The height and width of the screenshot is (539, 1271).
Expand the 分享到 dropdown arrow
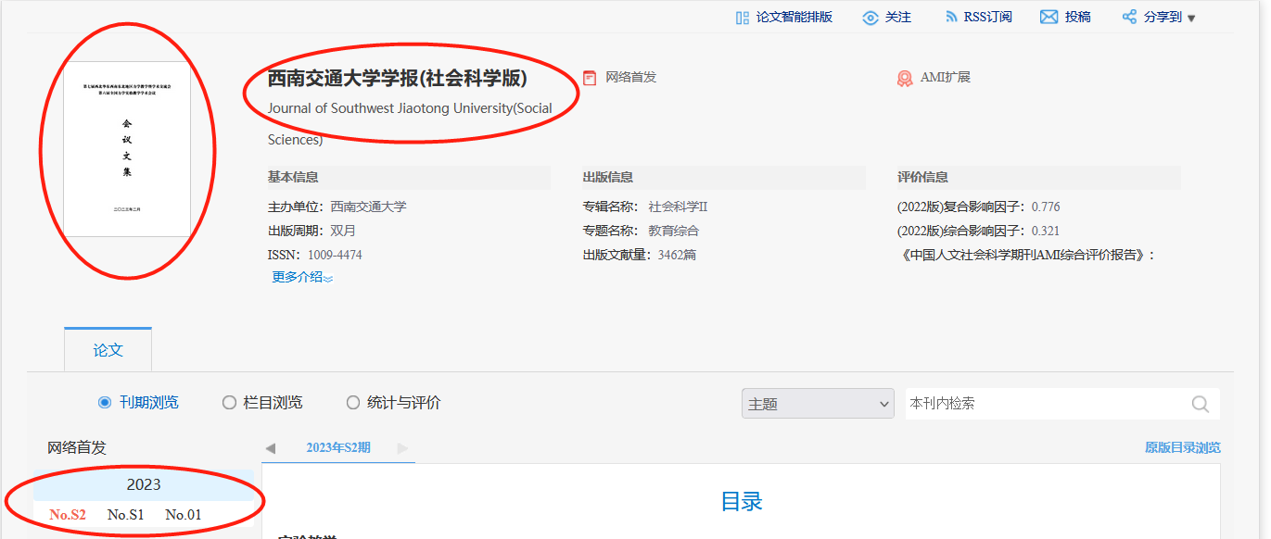tap(1191, 19)
